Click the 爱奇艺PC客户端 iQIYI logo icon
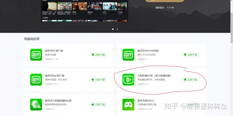Image resolution: width=233 pixels, height=116 pixels. click(x=36, y=55)
